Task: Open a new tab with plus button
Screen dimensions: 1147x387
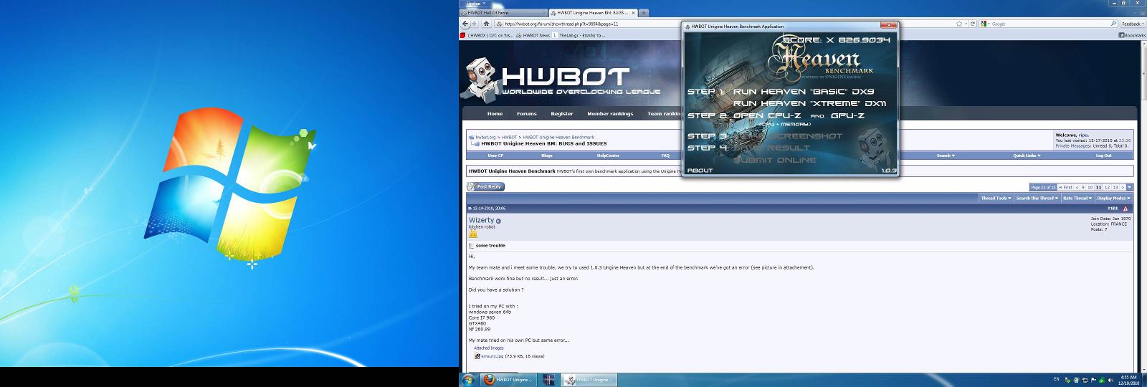Action: (644, 13)
